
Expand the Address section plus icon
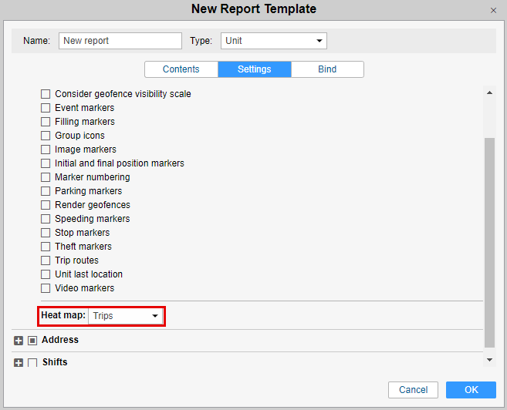(19, 341)
